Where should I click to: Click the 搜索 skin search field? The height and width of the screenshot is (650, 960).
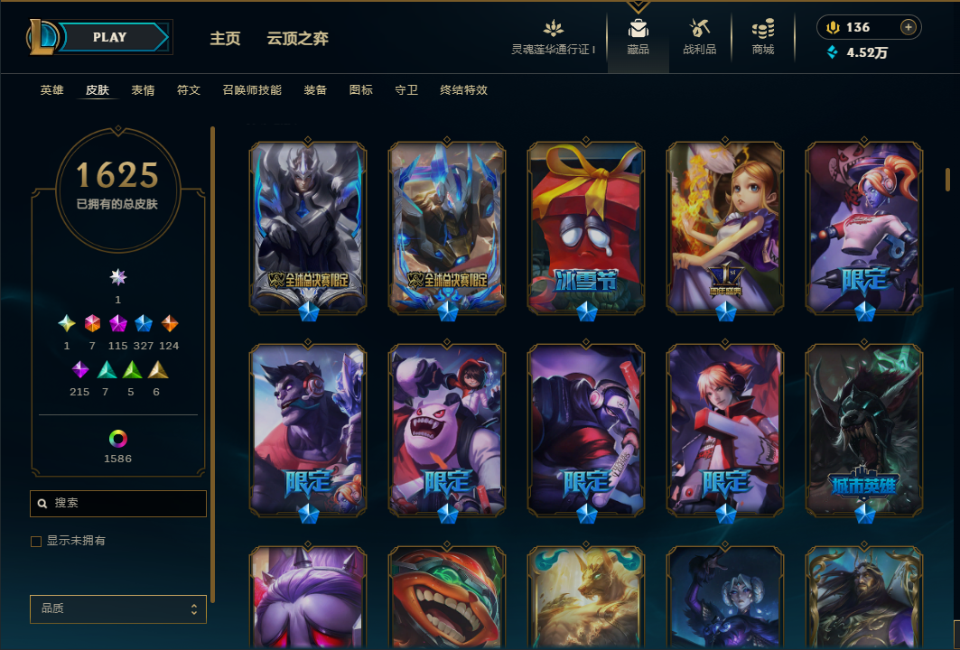[118, 503]
